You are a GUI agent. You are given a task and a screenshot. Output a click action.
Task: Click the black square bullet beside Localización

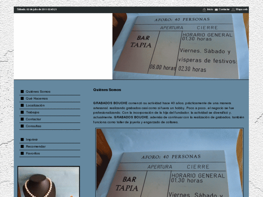click(22, 105)
